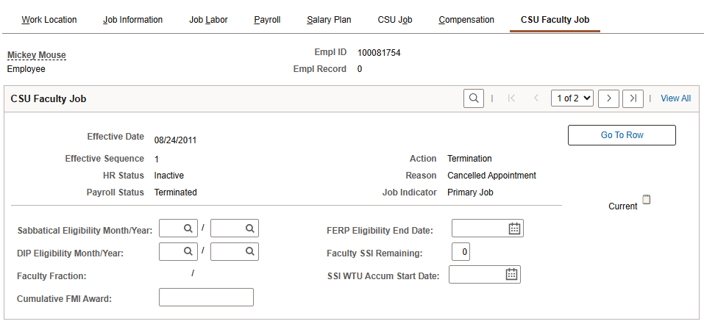
Task: Open the FERP Eligibility End Date calendar
Action: click(514, 228)
